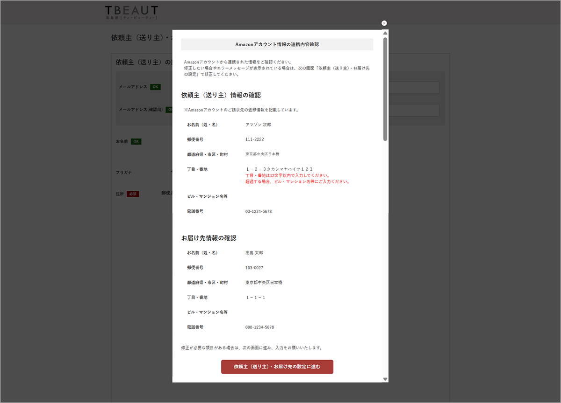The image size is (561, 403).
Task: Click red error 丁目・番地は12文字以内で入力してください
Action: 288,175
